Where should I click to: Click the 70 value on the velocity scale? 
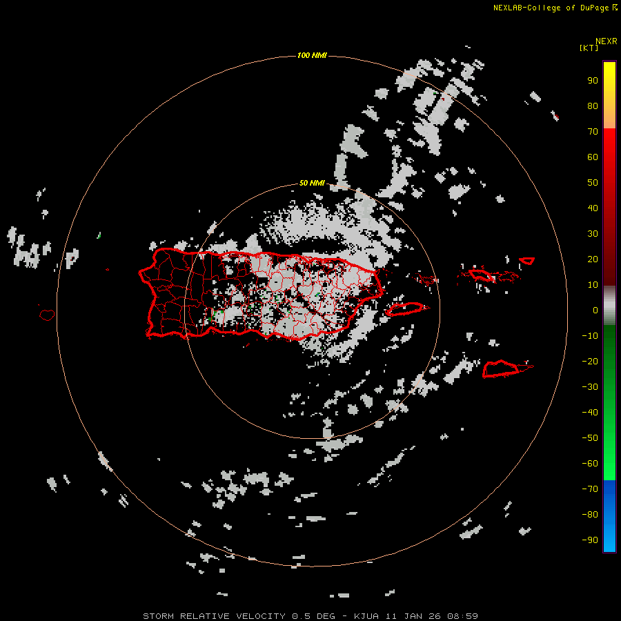tap(593, 132)
